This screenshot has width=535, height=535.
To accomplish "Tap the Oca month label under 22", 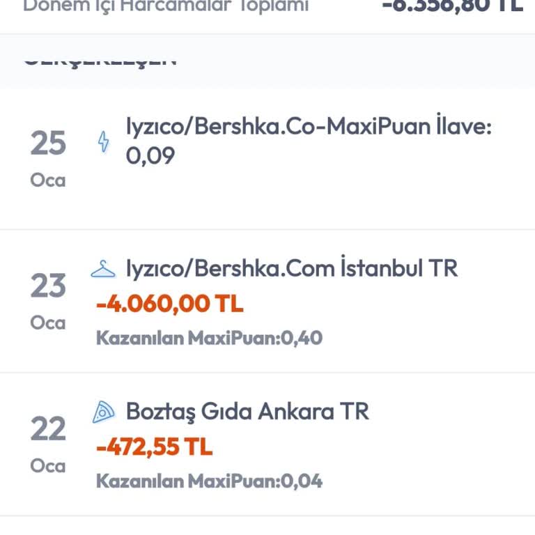I will click(x=48, y=466).
